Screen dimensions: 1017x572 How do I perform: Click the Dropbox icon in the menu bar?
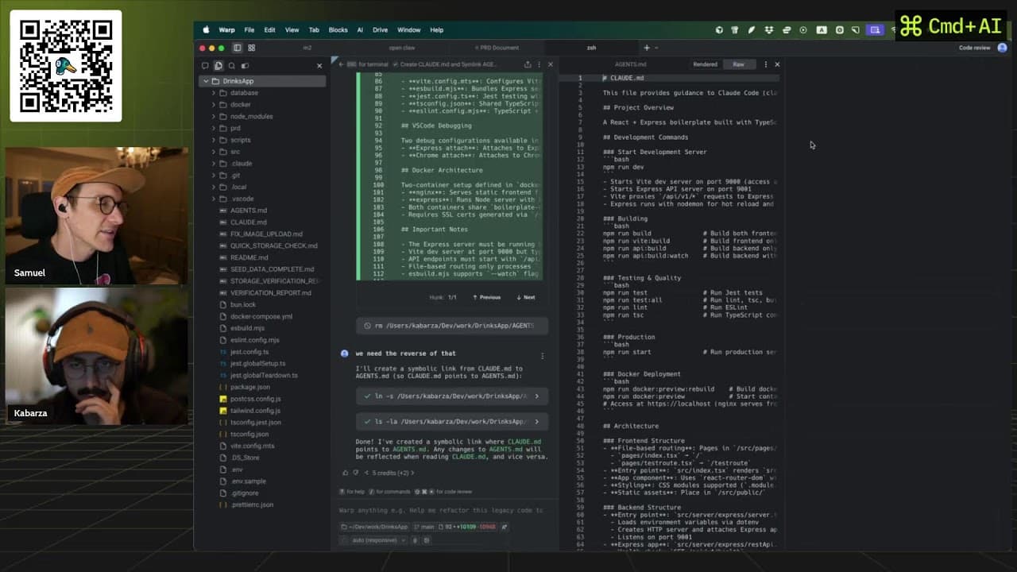[768, 30]
